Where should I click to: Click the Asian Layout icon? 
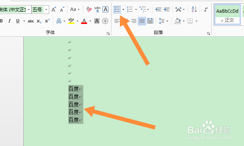tap(178, 9)
